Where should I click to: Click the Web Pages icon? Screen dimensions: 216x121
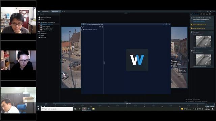[39, 34]
